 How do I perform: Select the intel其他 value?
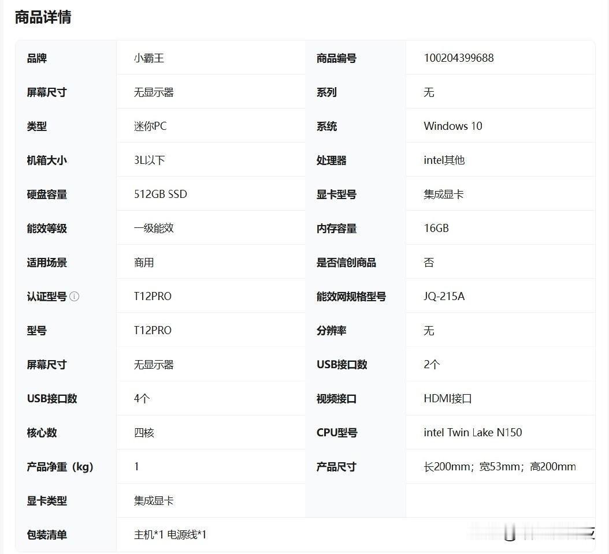tap(444, 160)
